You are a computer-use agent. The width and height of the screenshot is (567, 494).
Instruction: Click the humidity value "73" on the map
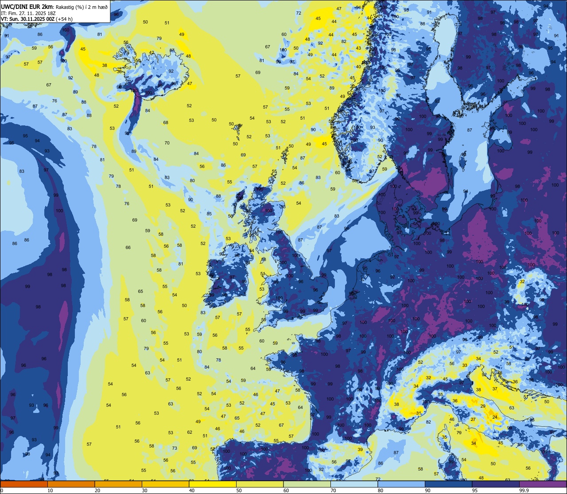pyautogui.click(x=175, y=448)
